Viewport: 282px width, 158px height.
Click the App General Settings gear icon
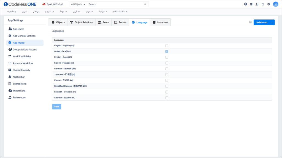point(10,36)
